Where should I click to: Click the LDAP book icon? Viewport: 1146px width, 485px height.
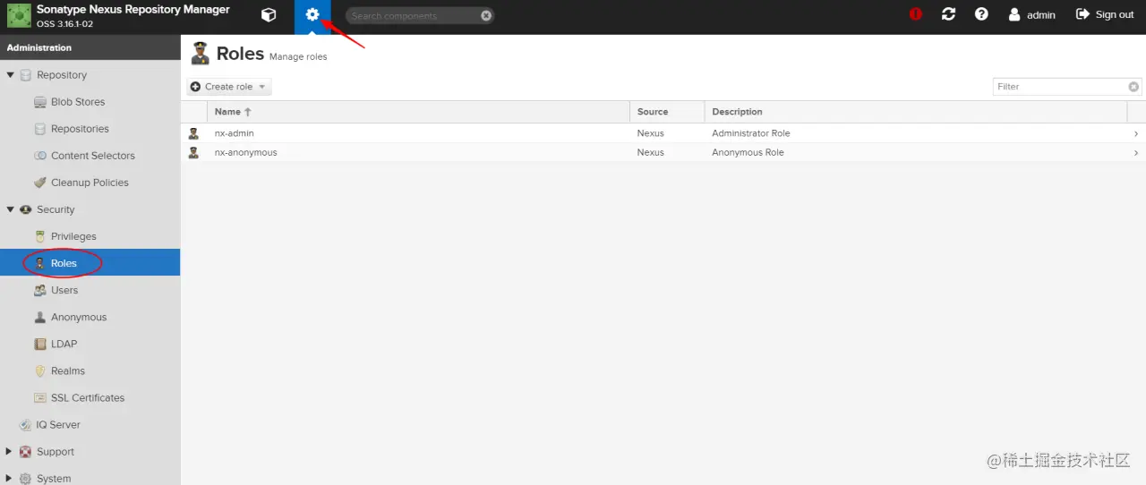40,344
